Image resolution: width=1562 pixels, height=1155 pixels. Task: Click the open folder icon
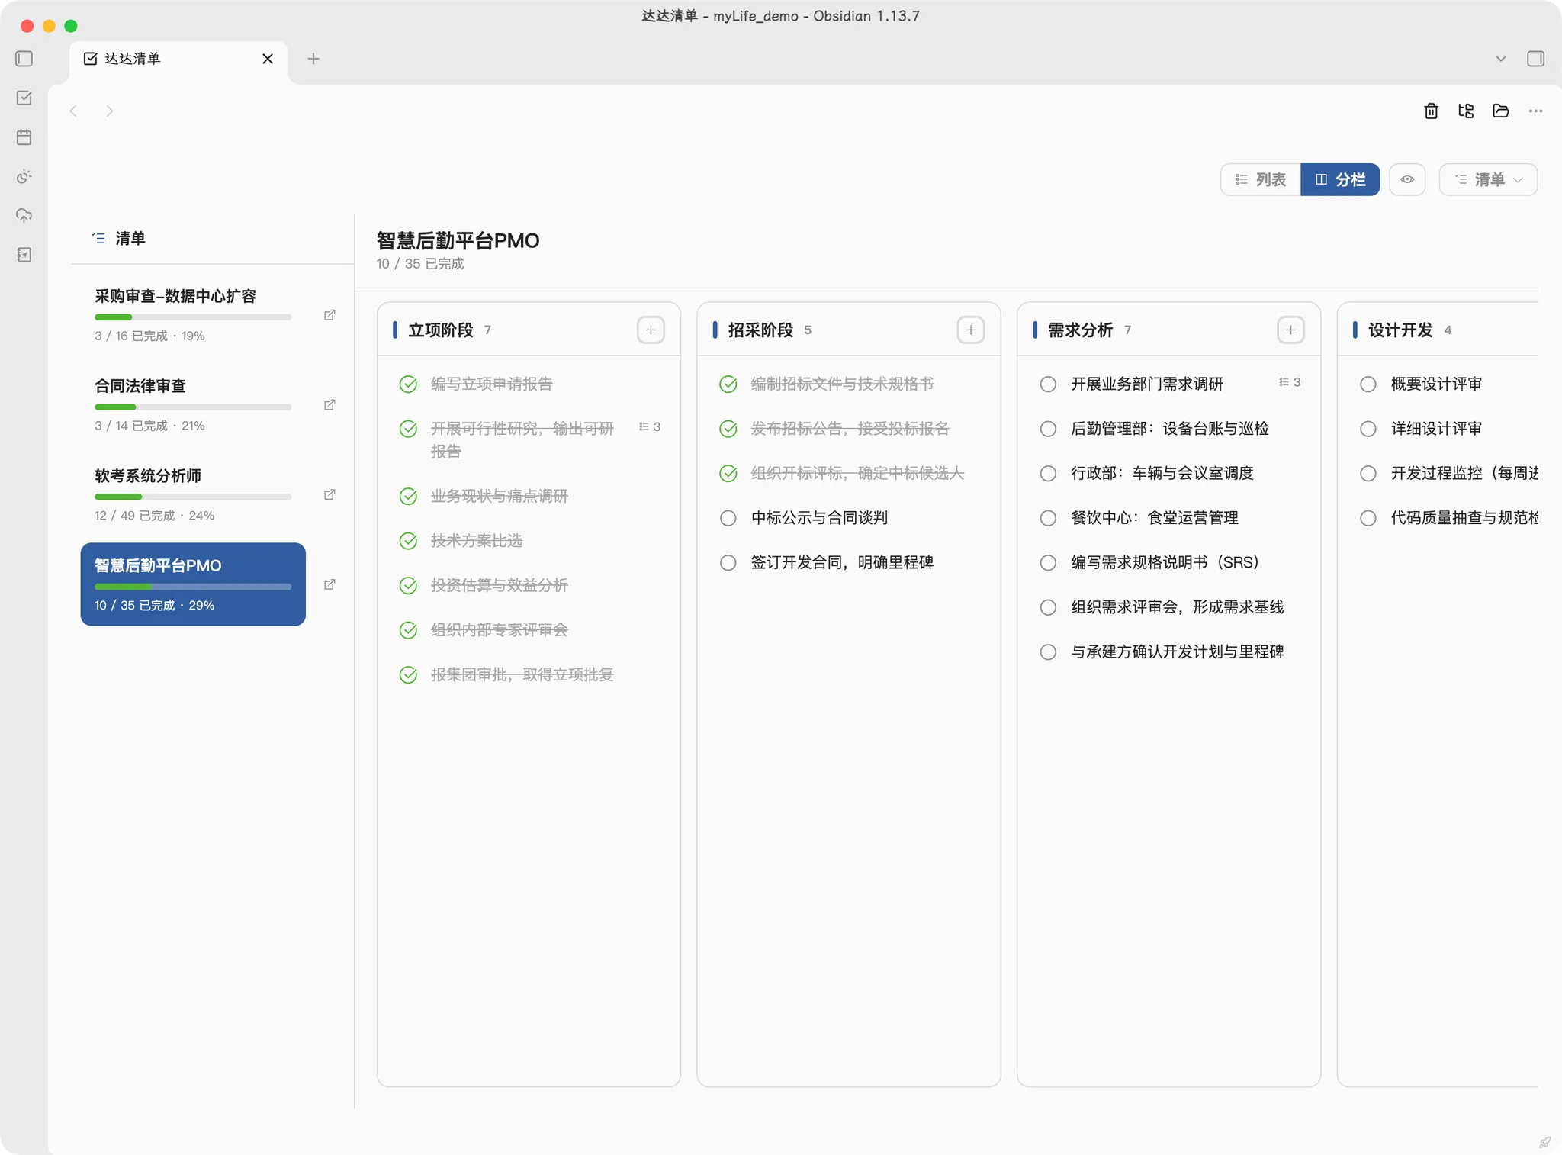pyautogui.click(x=1501, y=111)
